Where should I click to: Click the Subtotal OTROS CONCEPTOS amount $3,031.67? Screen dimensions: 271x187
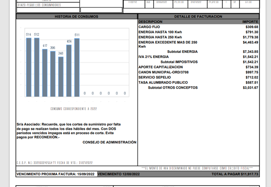point(250,88)
